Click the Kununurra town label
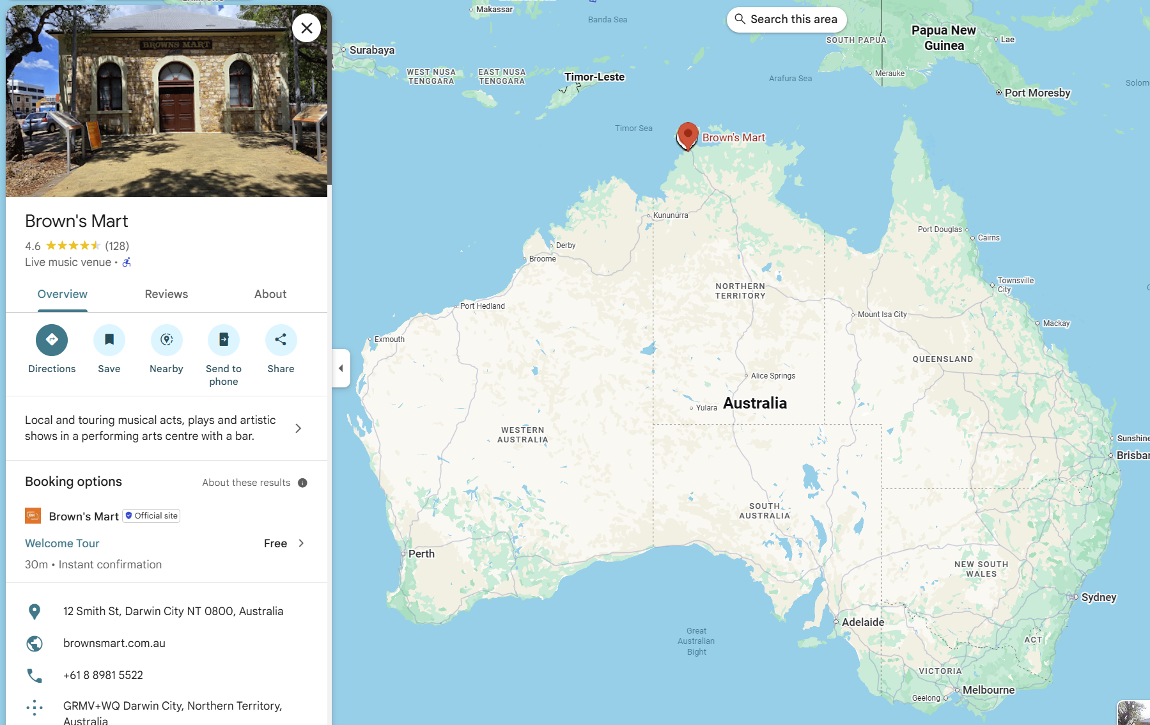 (671, 215)
